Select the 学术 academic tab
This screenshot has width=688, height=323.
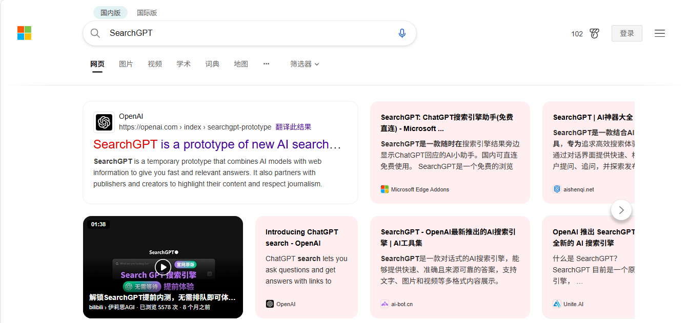[184, 64]
